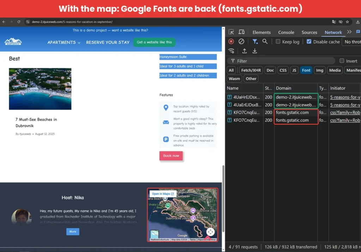Clear the network log
Viewport: 361px width, 252px height.
241,42
